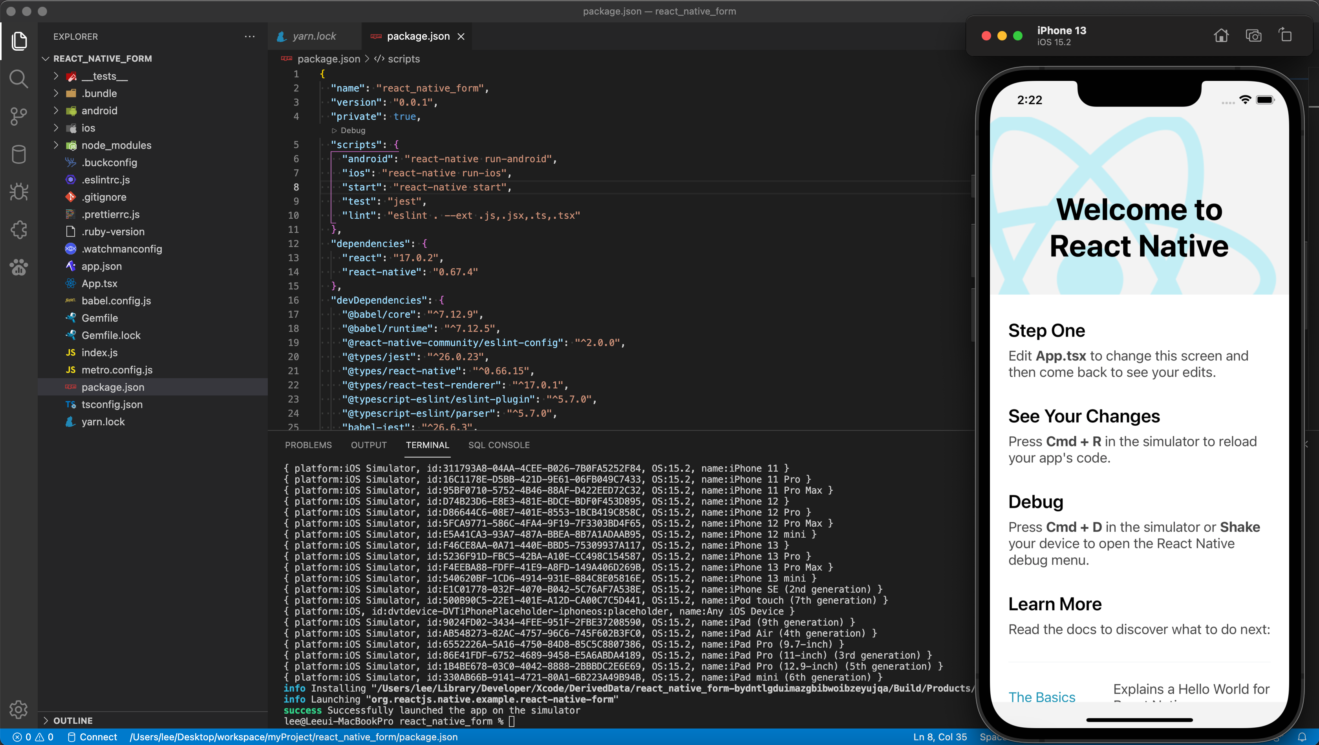Expand the node_modules folder
Screen dimensions: 1319x745
pos(116,145)
